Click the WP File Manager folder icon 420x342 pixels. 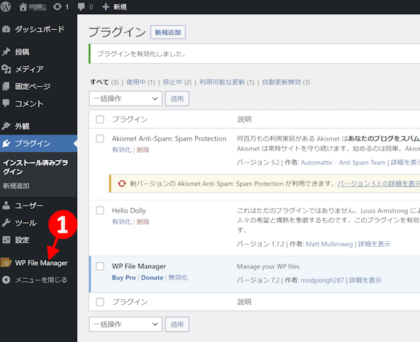point(6,263)
